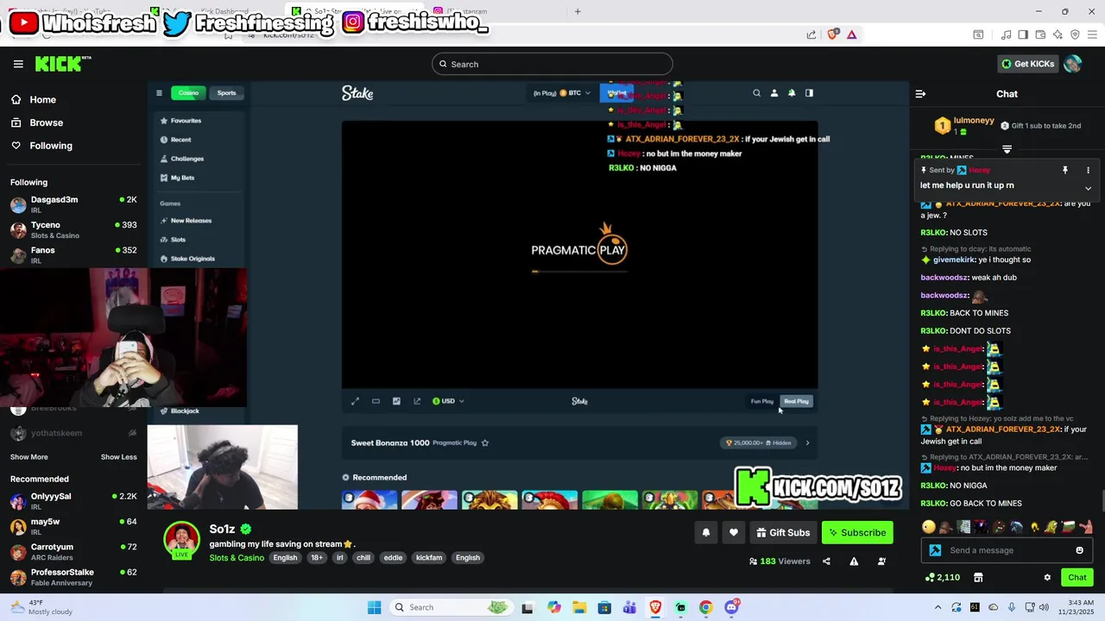Open ProfessorStalke recommended channel
This screenshot has width=1105, height=621.
tap(73, 577)
